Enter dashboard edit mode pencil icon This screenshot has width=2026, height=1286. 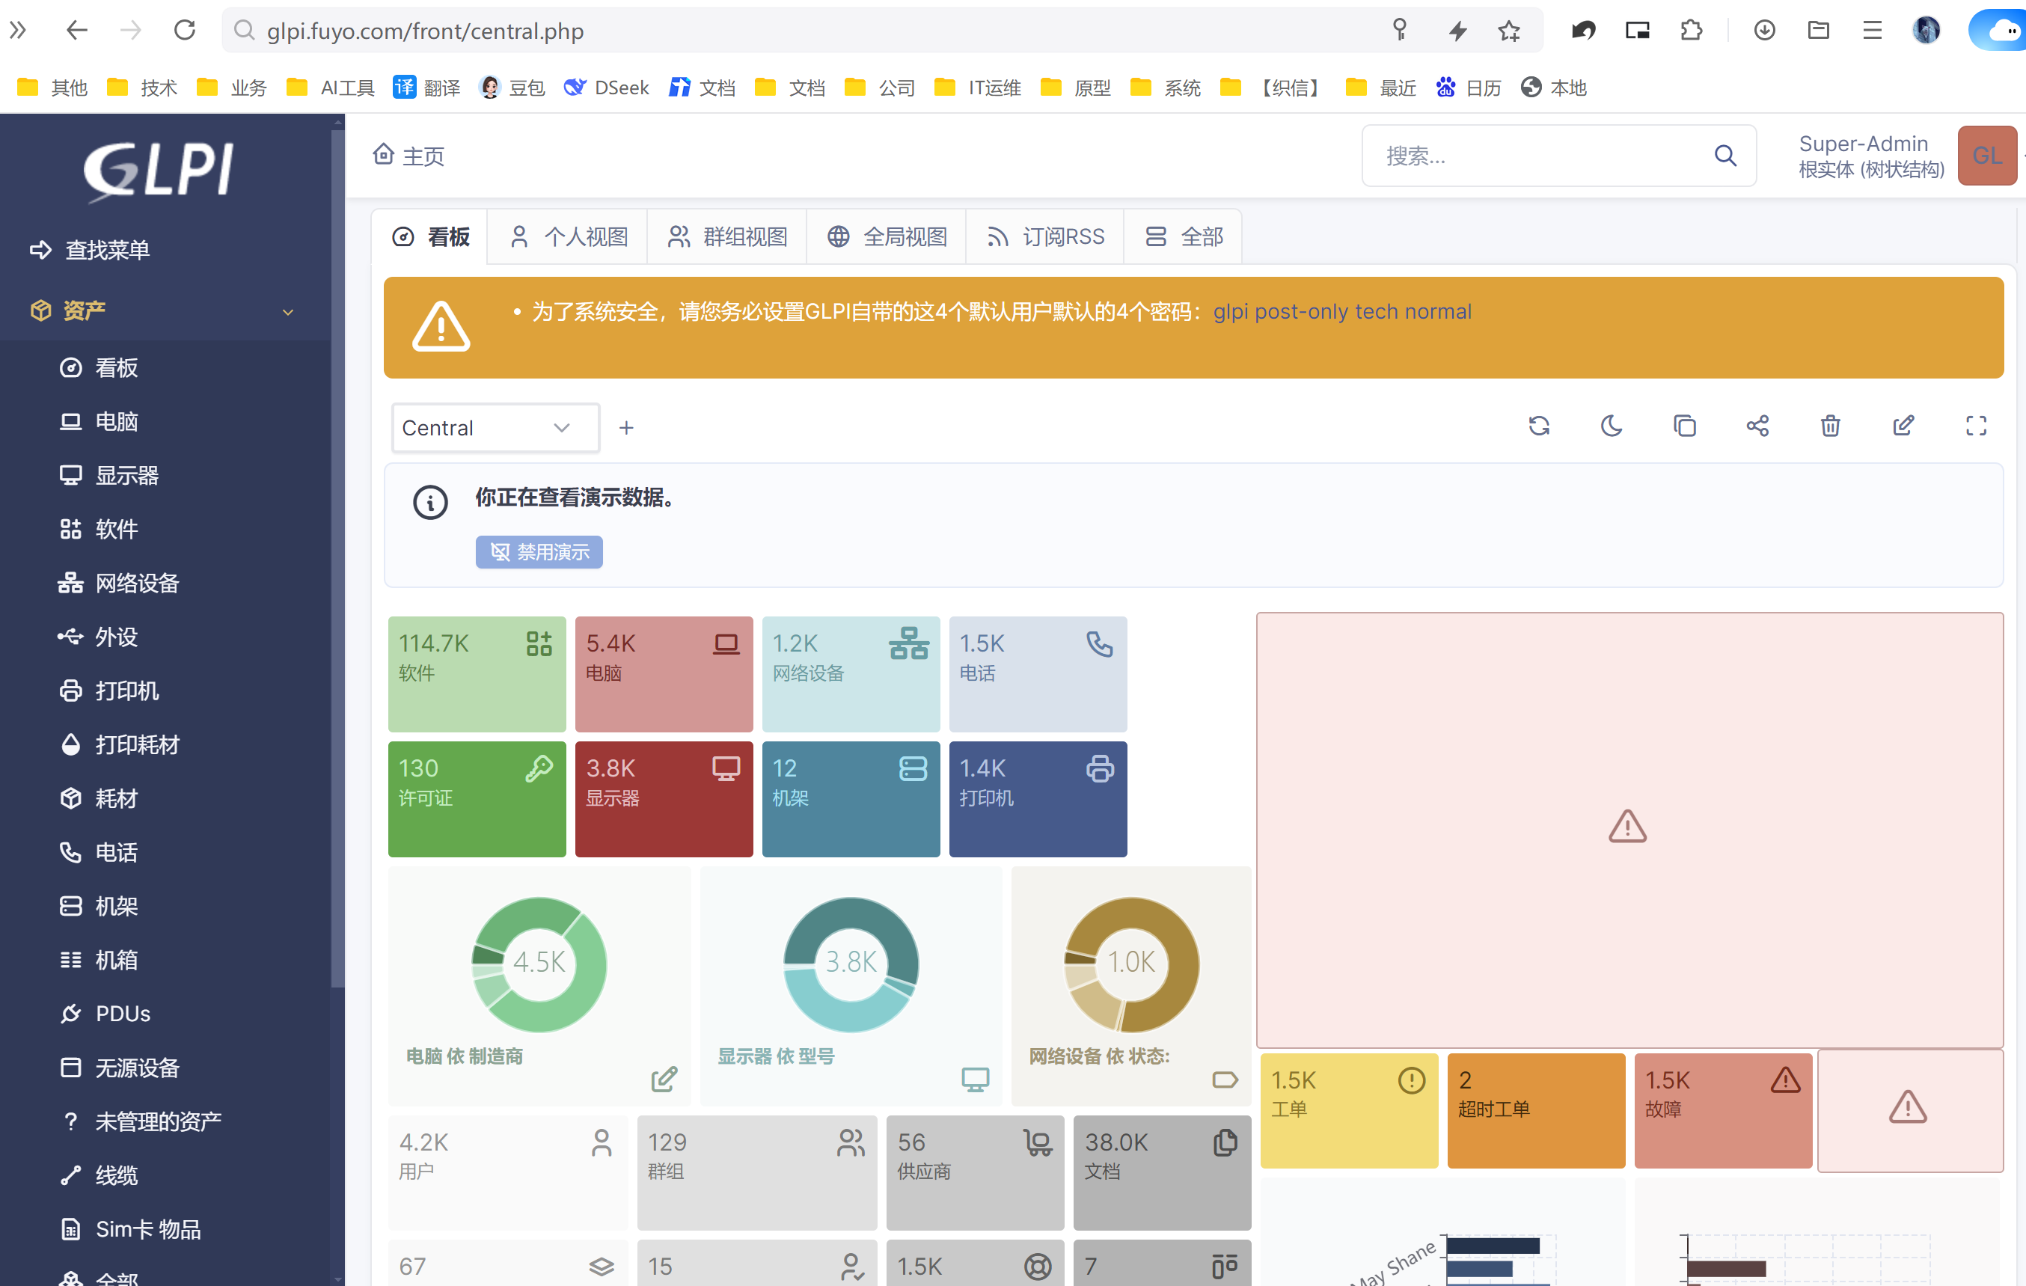coord(1903,426)
